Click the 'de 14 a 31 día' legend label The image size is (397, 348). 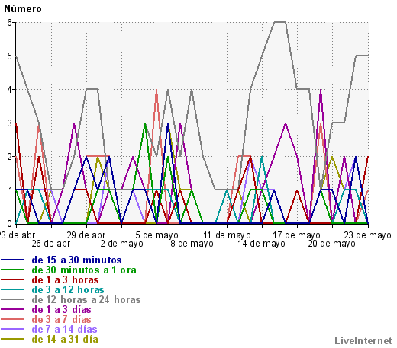point(65,339)
